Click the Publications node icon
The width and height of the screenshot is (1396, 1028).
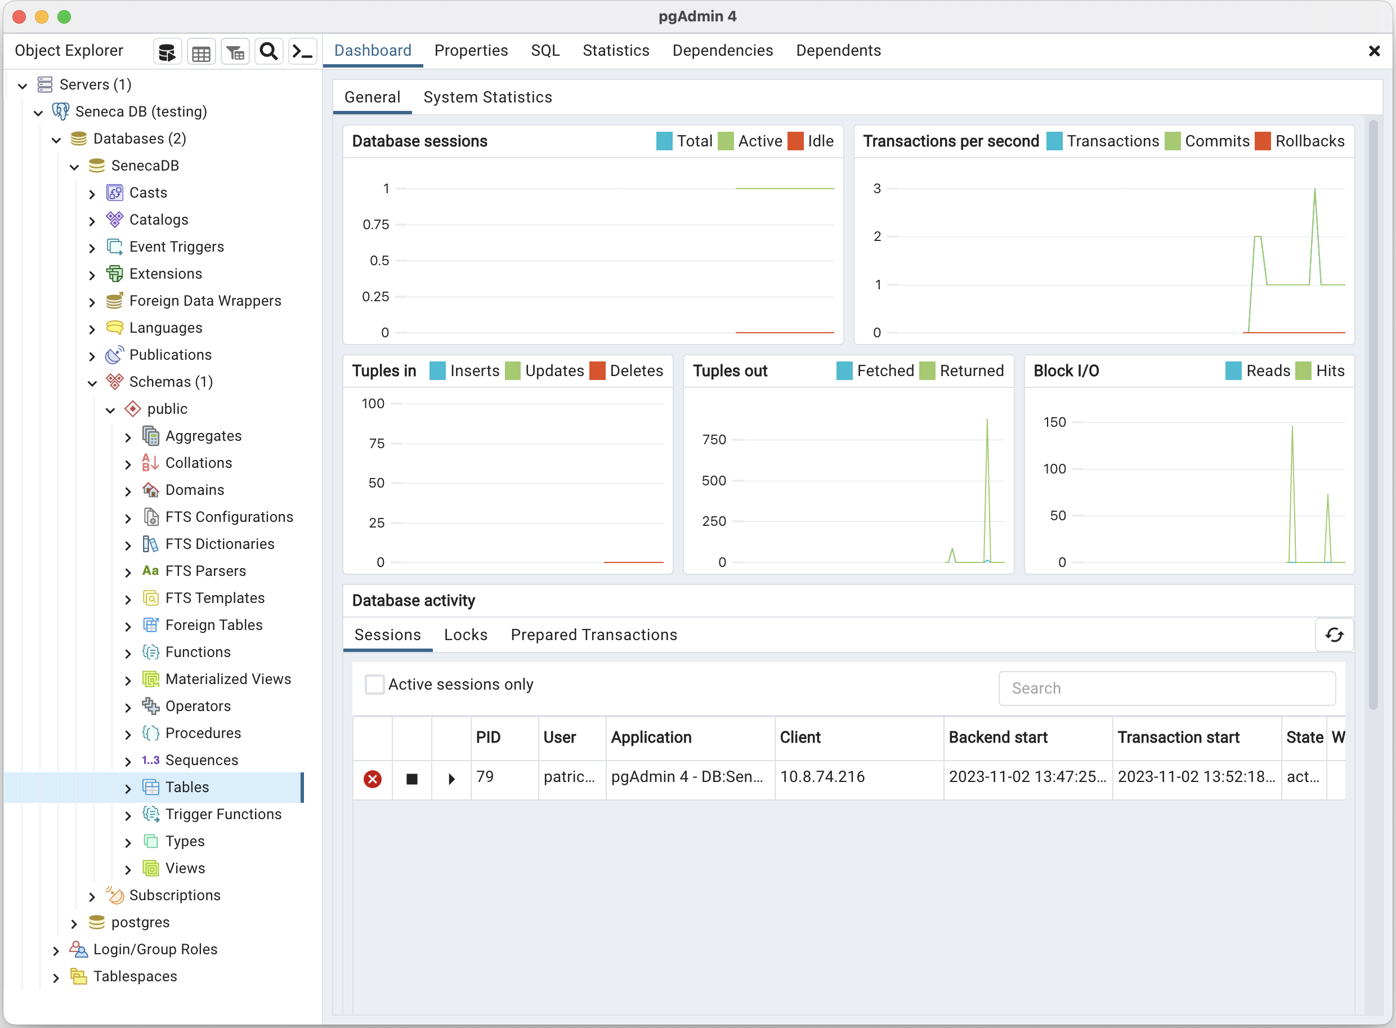[x=115, y=355]
